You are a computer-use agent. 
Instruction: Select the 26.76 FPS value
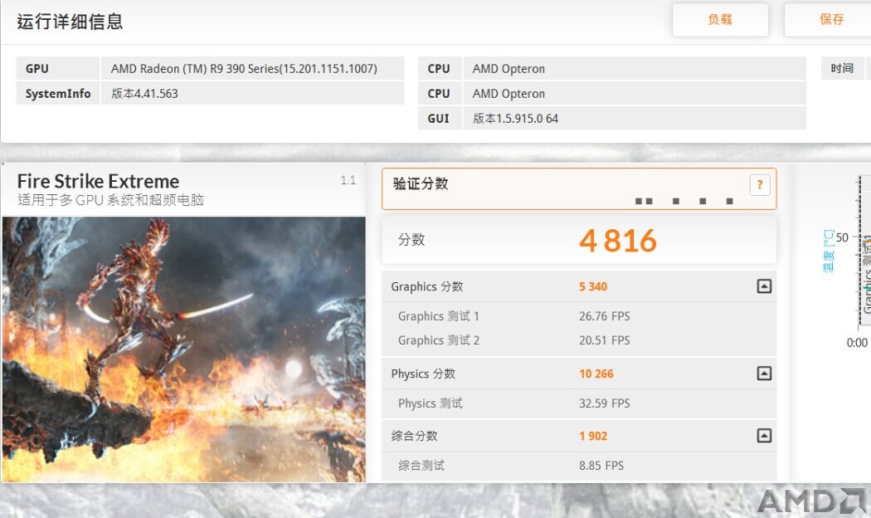pyautogui.click(x=605, y=316)
